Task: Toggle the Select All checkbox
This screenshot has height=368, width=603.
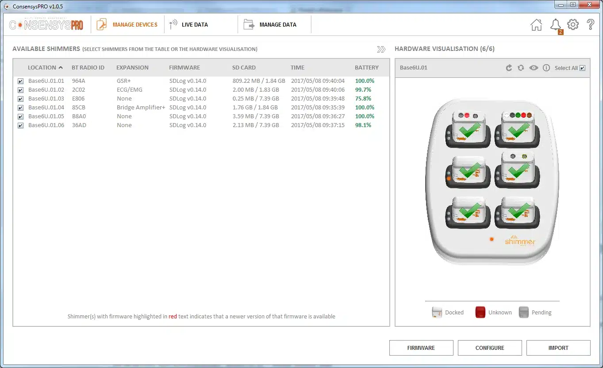Action: [x=582, y=68]
